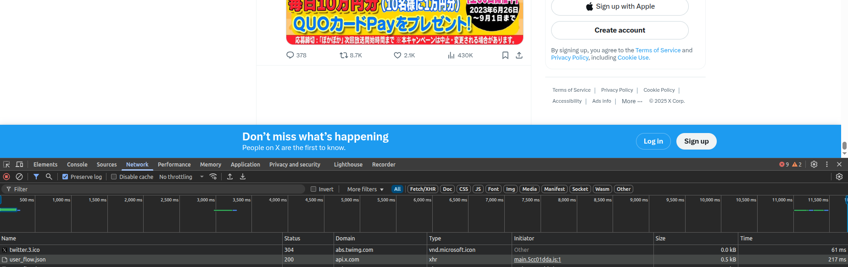Open the Application tab
Screen dimensions: 848x267
coord(245,164)
